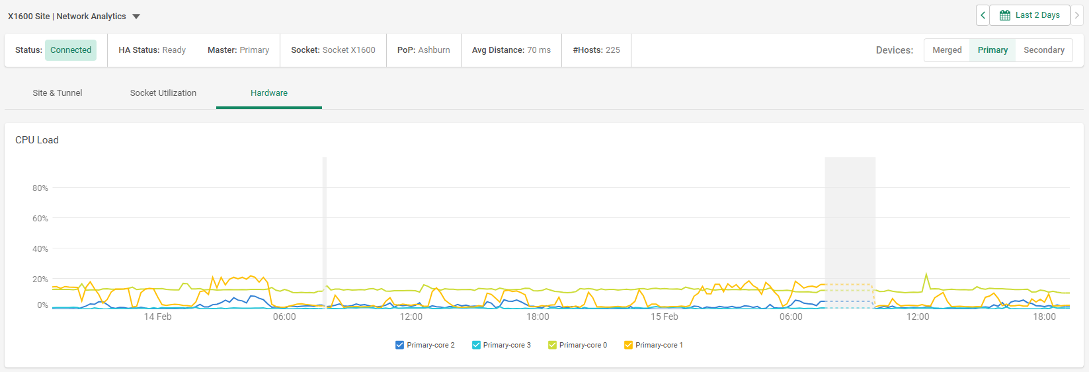Click the PoP Ashburn label
1089x372 pixels.
(424, 50)
